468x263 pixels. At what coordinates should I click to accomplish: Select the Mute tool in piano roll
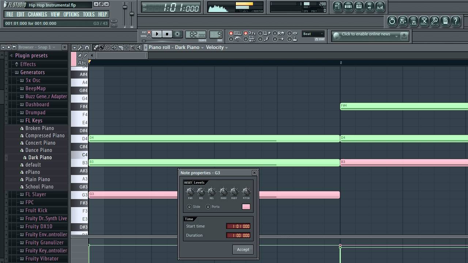click(114, 47)
